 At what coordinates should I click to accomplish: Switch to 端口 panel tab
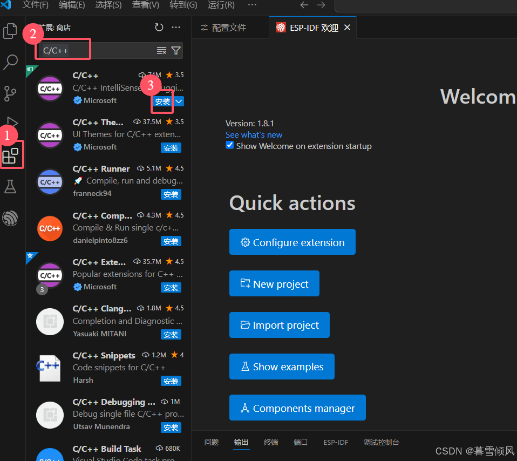point(301,442)
